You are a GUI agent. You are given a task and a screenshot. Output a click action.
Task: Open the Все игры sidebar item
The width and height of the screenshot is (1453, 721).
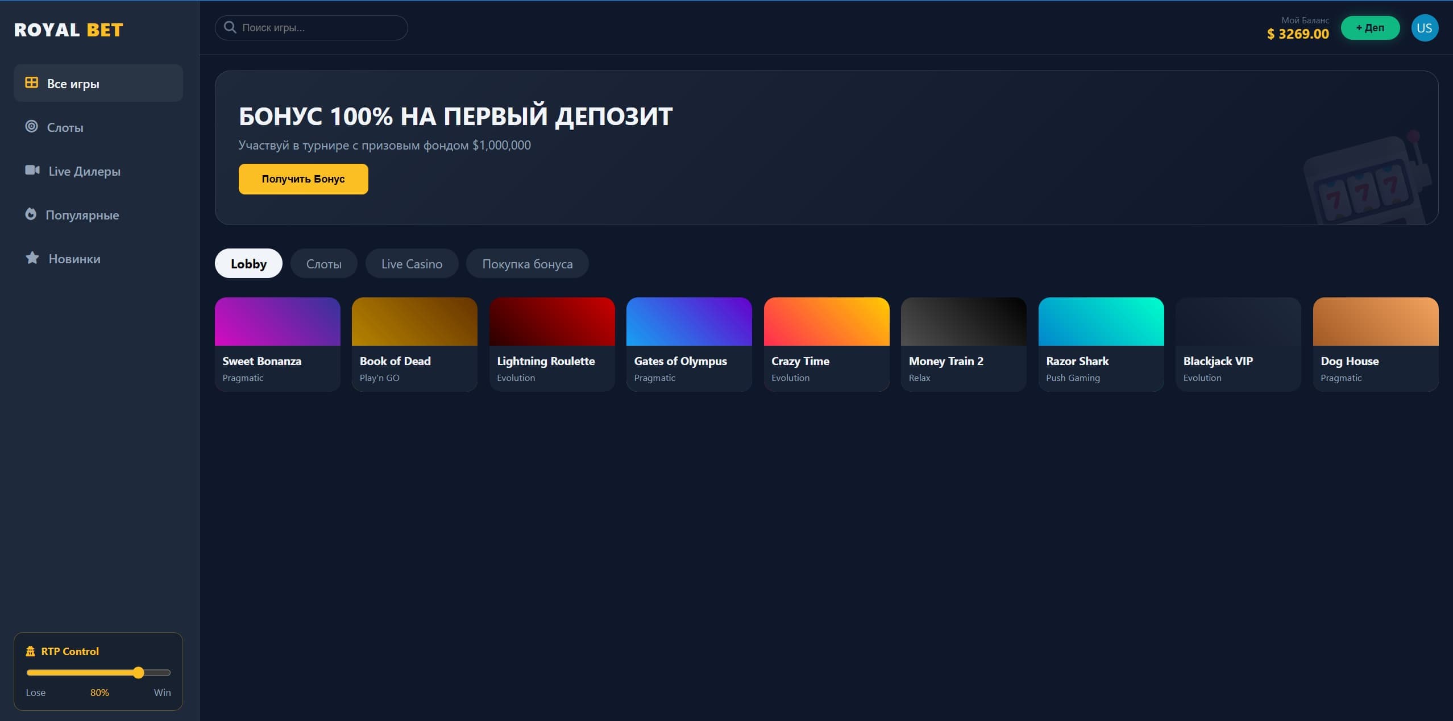point(98,83)
